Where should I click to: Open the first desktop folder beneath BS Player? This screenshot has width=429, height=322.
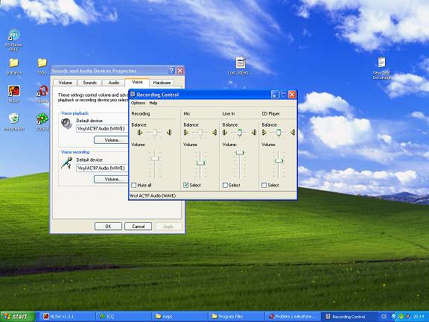[13, 66]
